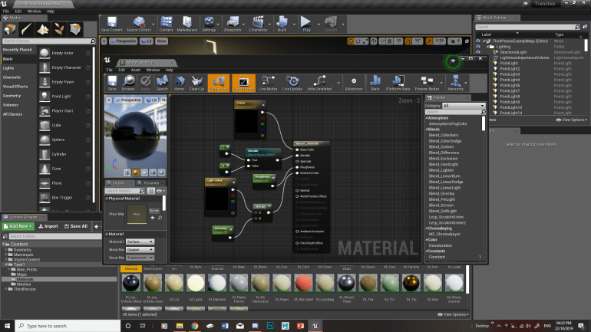This screenshot has width=591, height=332.
Task: Open the Asset menu in material editor
Action: [136, 70]
